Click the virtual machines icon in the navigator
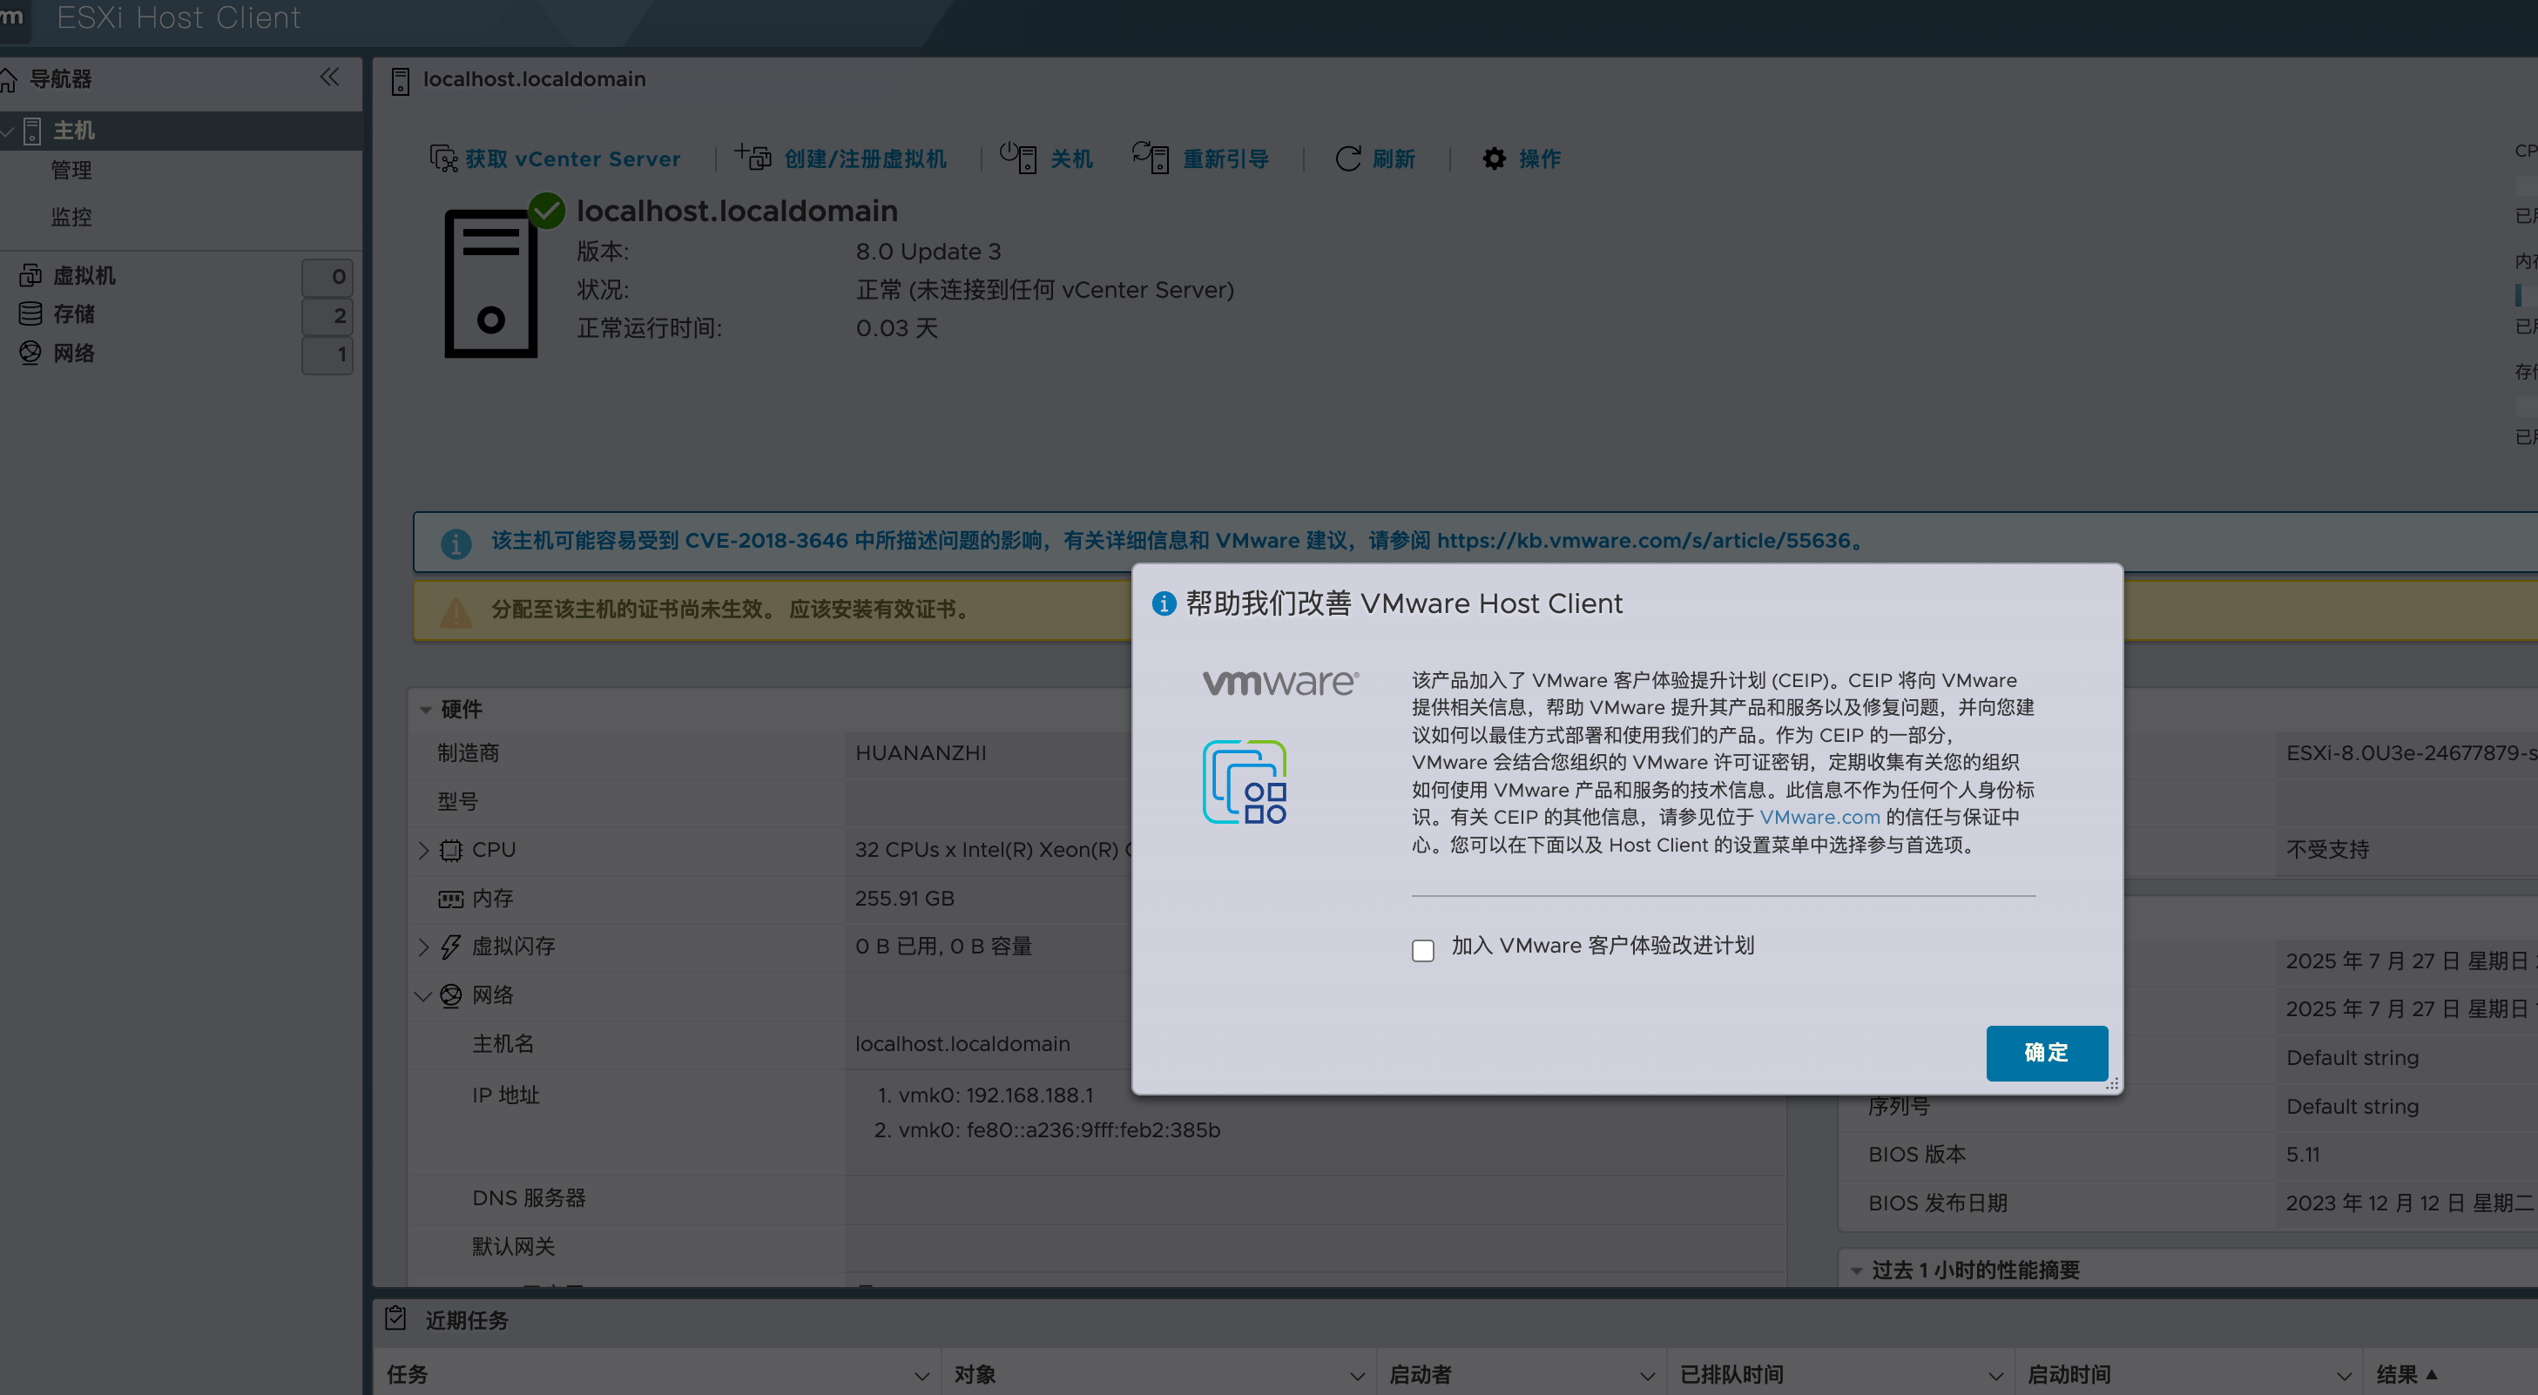The image size is (2538, 1395). coord(30,276)
